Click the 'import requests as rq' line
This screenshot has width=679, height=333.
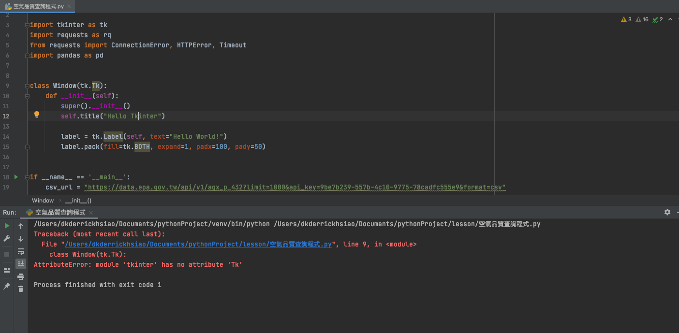pyautogui.click(x=71, y=35)
